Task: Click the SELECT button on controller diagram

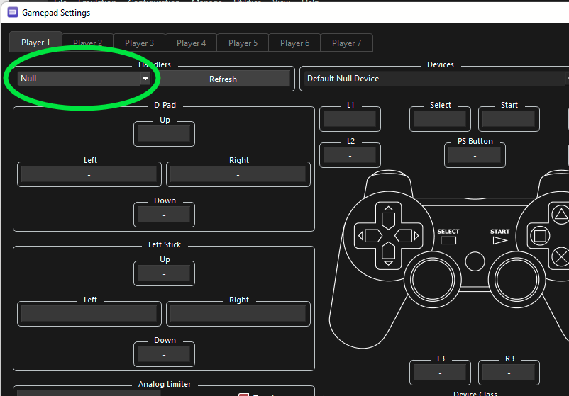Action: 448,240
